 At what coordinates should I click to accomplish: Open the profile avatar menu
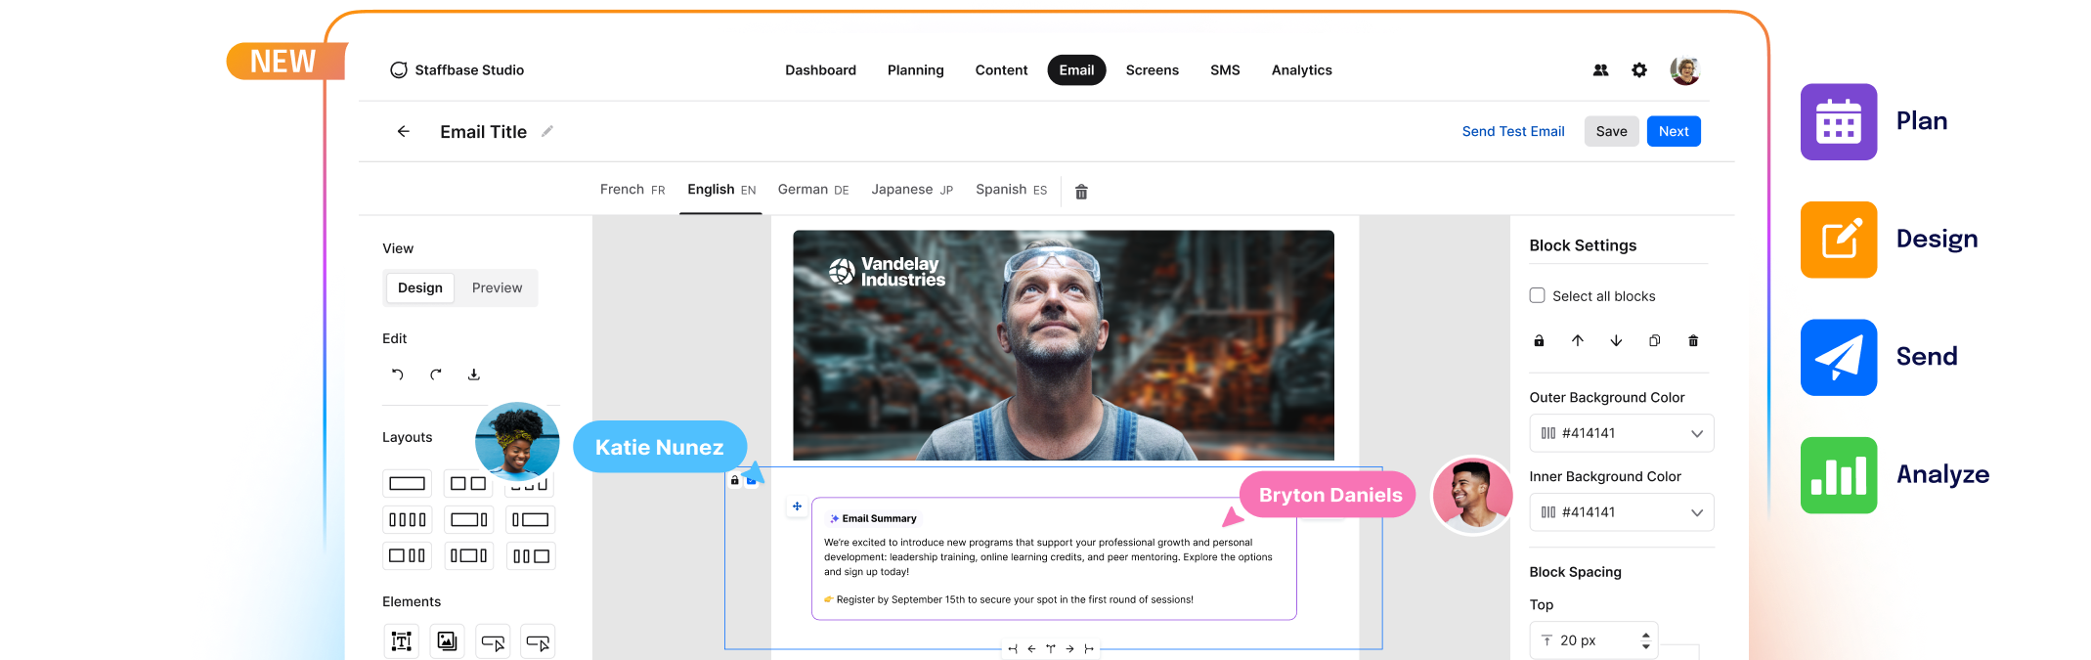point(1684,70)
